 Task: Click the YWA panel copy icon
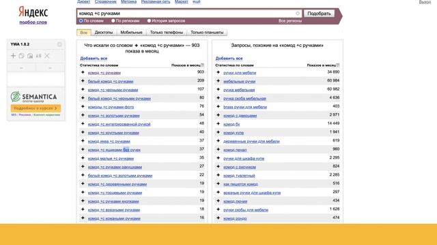pyautogui.click(x=21, y=56)
